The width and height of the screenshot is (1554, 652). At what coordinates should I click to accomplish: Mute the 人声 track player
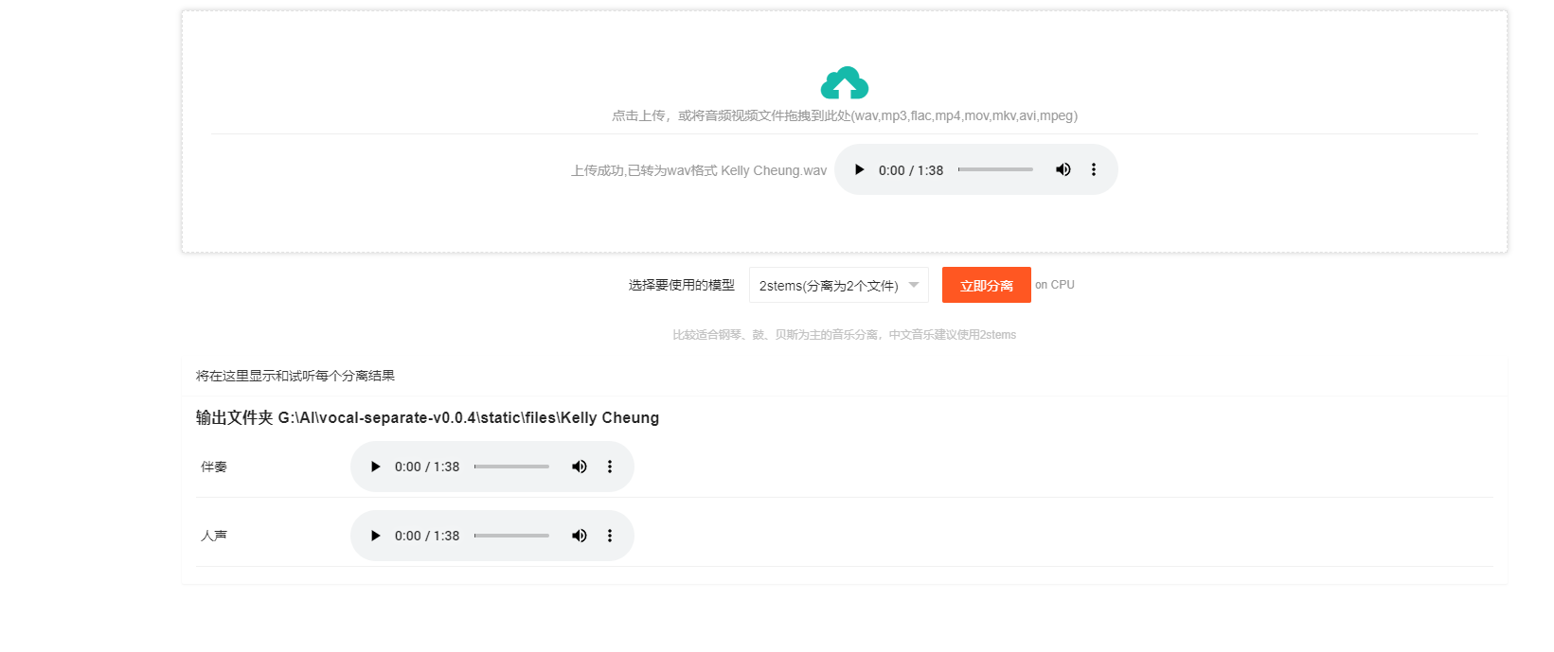pyautogui.click(x=580, y=536)
